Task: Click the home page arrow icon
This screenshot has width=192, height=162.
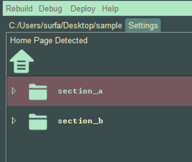Action: point(22,61)
